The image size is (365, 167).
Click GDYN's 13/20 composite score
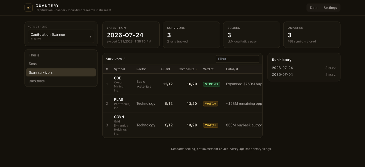(192, 125)
